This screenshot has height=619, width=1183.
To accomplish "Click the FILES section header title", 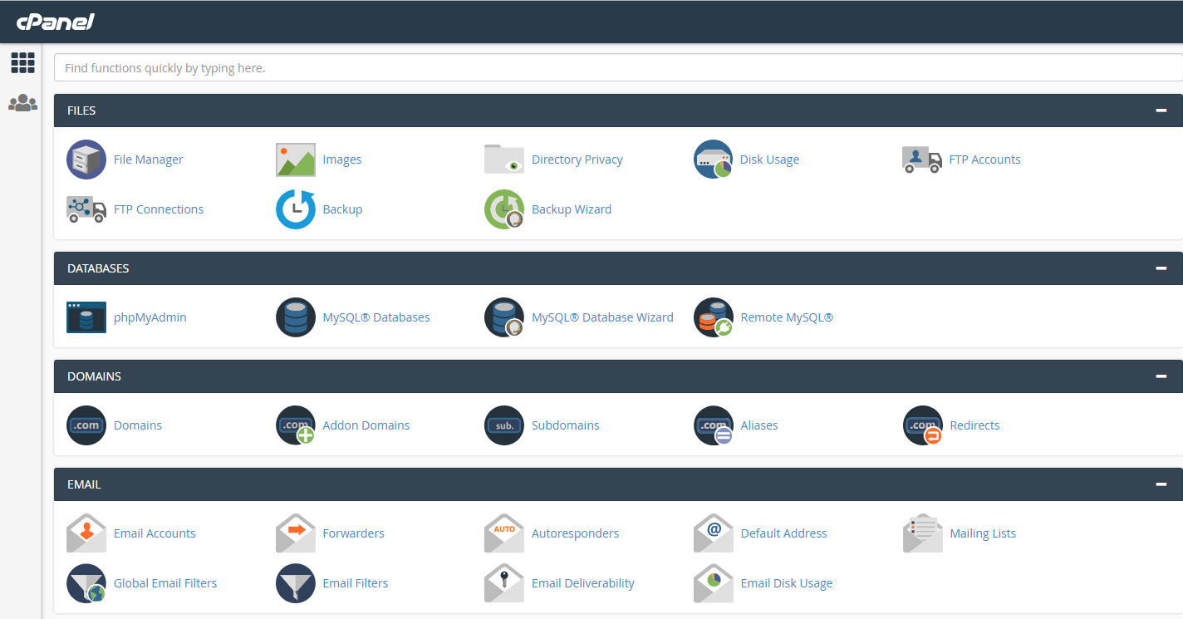I will click(81, 111).
